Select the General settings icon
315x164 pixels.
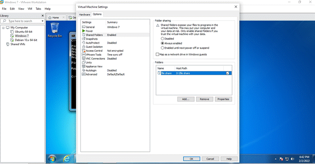84,27
